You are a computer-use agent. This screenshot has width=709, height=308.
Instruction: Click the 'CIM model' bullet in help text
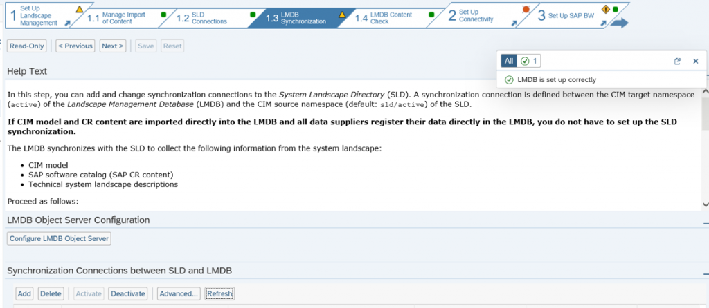(x=48, y=165)
